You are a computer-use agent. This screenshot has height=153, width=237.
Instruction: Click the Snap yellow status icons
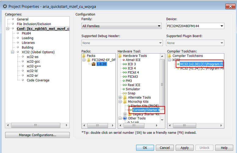click(x=125, y=93)
